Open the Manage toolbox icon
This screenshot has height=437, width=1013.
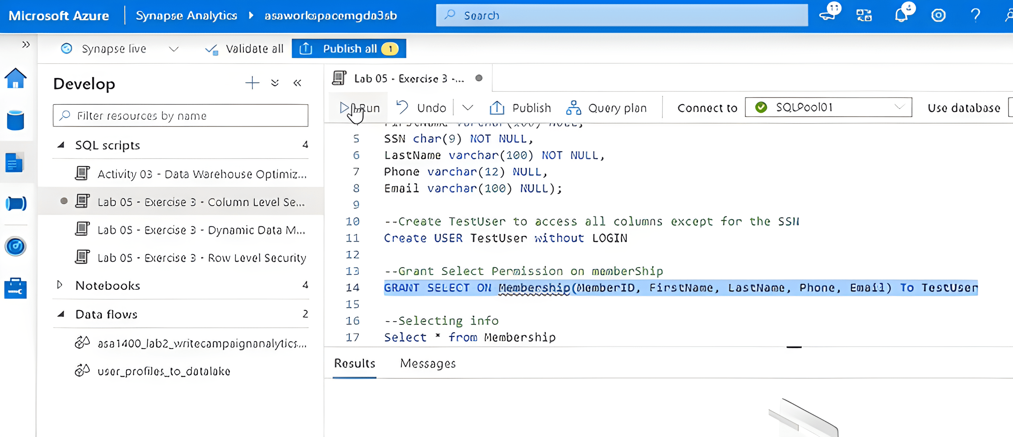[x=15, y=288]
